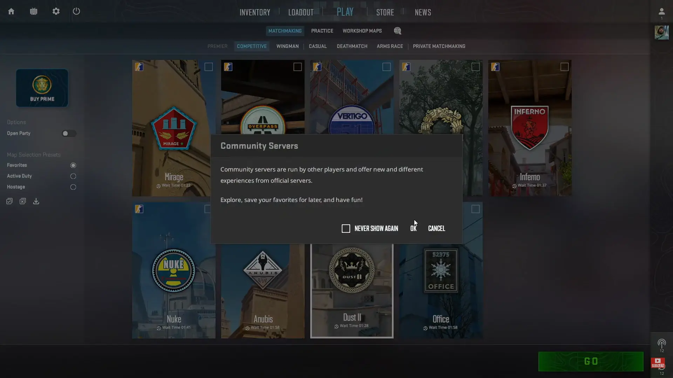The width and height of the screenshot is (673, 378).
Task: Select the Mirage map tile
Action: point(174,128)
